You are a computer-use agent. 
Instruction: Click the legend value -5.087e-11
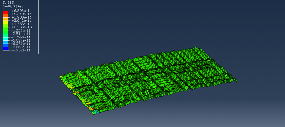pyautogui.click(x=21, y=40)
